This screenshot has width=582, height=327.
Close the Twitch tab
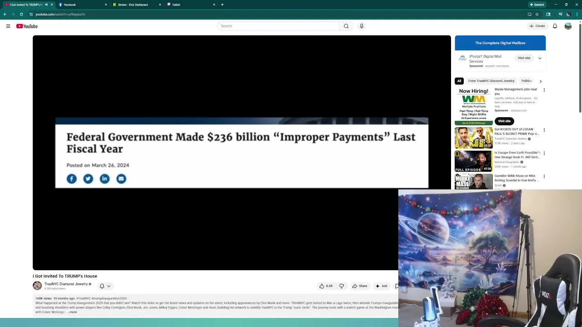pos(214,5)
